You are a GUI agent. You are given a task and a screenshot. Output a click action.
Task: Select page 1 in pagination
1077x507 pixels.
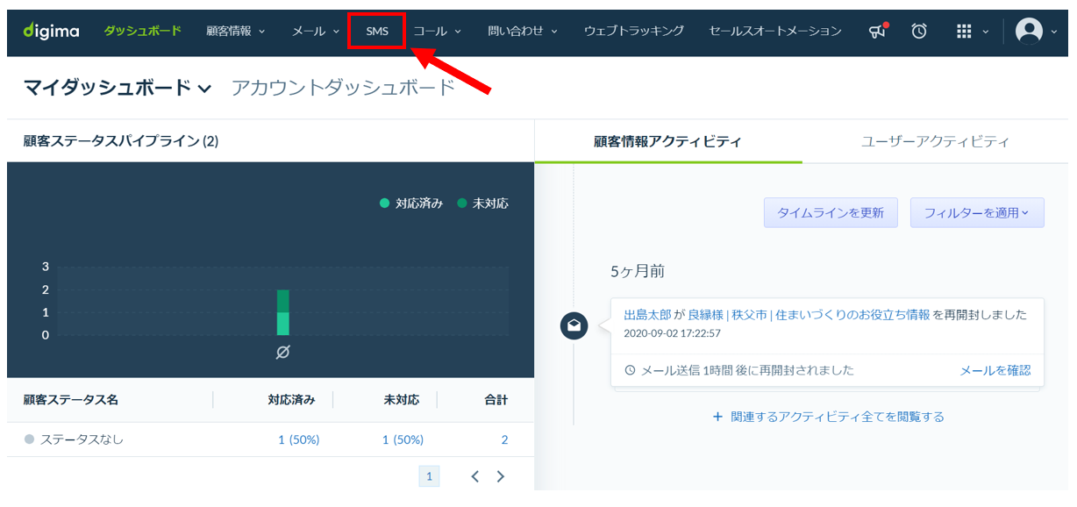click(429, 476)
